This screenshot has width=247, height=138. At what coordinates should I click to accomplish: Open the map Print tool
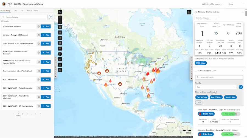[x=60, y=27]
